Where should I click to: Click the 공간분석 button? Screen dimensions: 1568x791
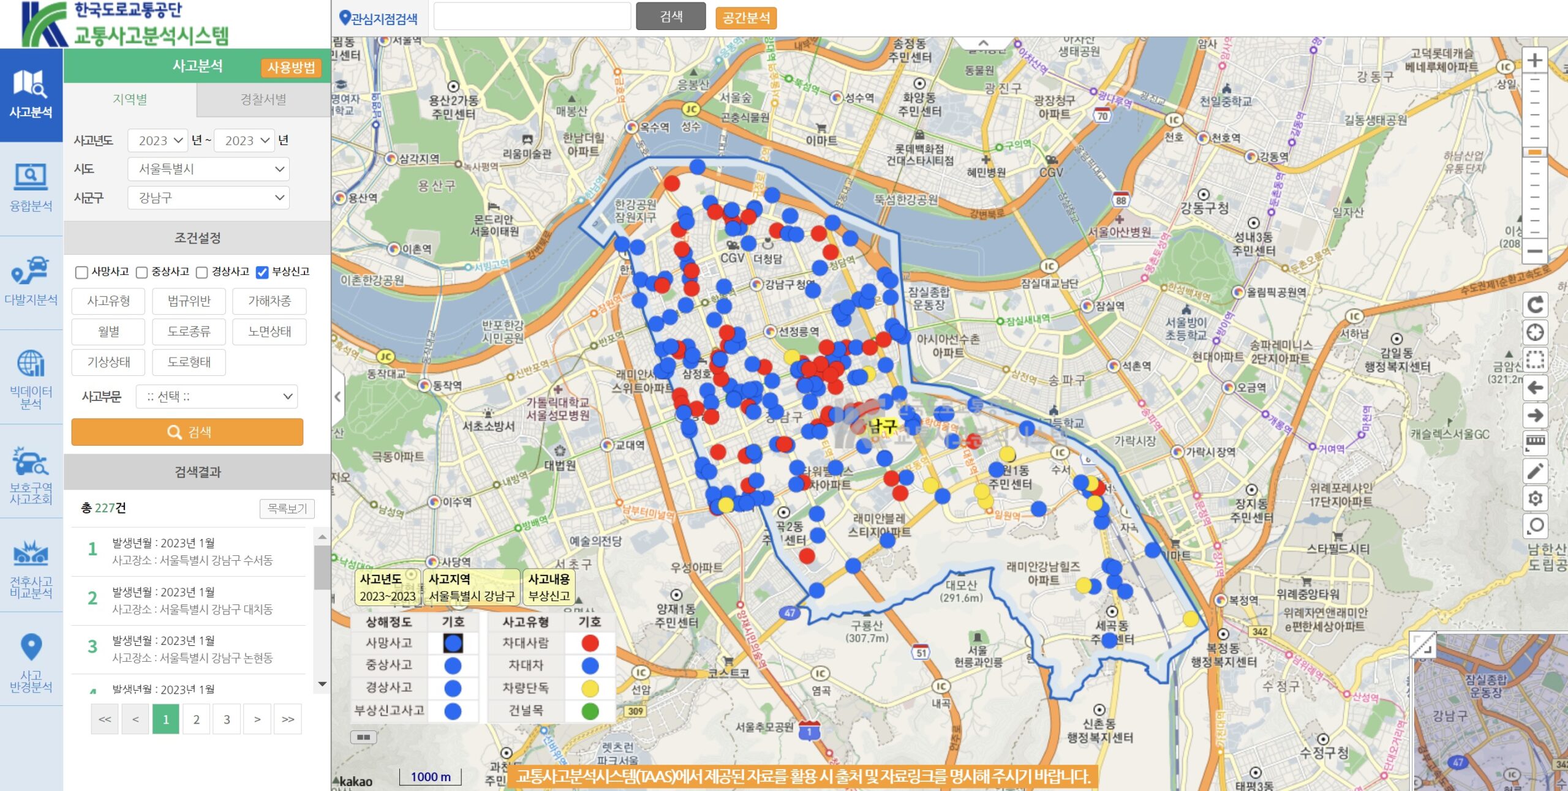pos(746,18)
